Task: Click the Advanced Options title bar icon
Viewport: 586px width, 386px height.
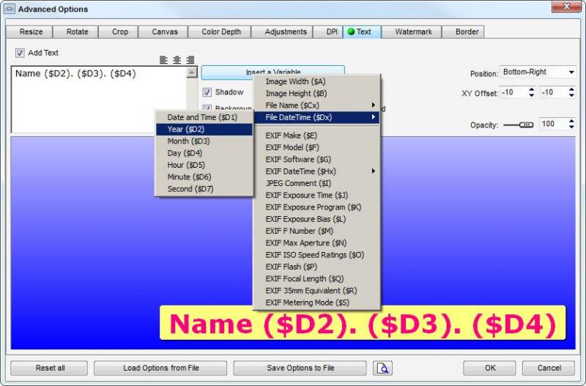Action: coord(10,9)
